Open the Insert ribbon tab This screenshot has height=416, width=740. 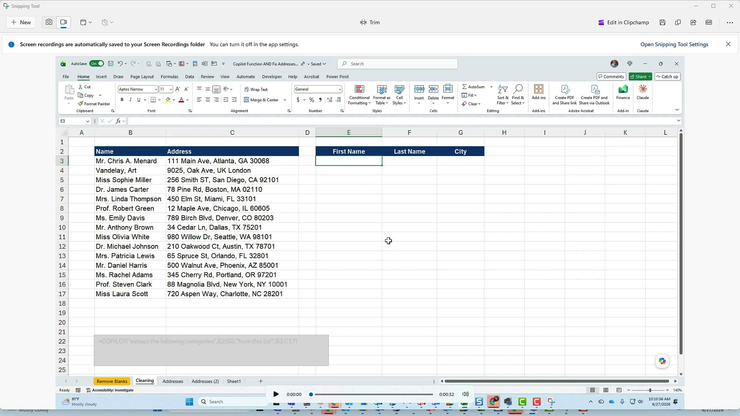coord(101,77)
